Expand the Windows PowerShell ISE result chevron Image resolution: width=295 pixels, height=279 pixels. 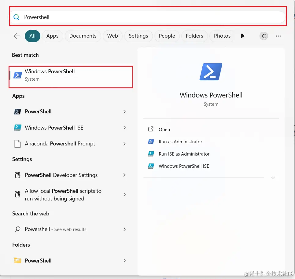(x=124, y=128)
